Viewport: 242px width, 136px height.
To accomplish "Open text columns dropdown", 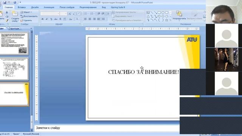I will point(104,19).
